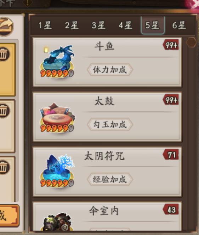
Task: Click the blue 斗鱼 card icon
Action: point(57,61)
